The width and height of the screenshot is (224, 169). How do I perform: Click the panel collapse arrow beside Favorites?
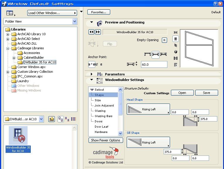pos(81,11)
